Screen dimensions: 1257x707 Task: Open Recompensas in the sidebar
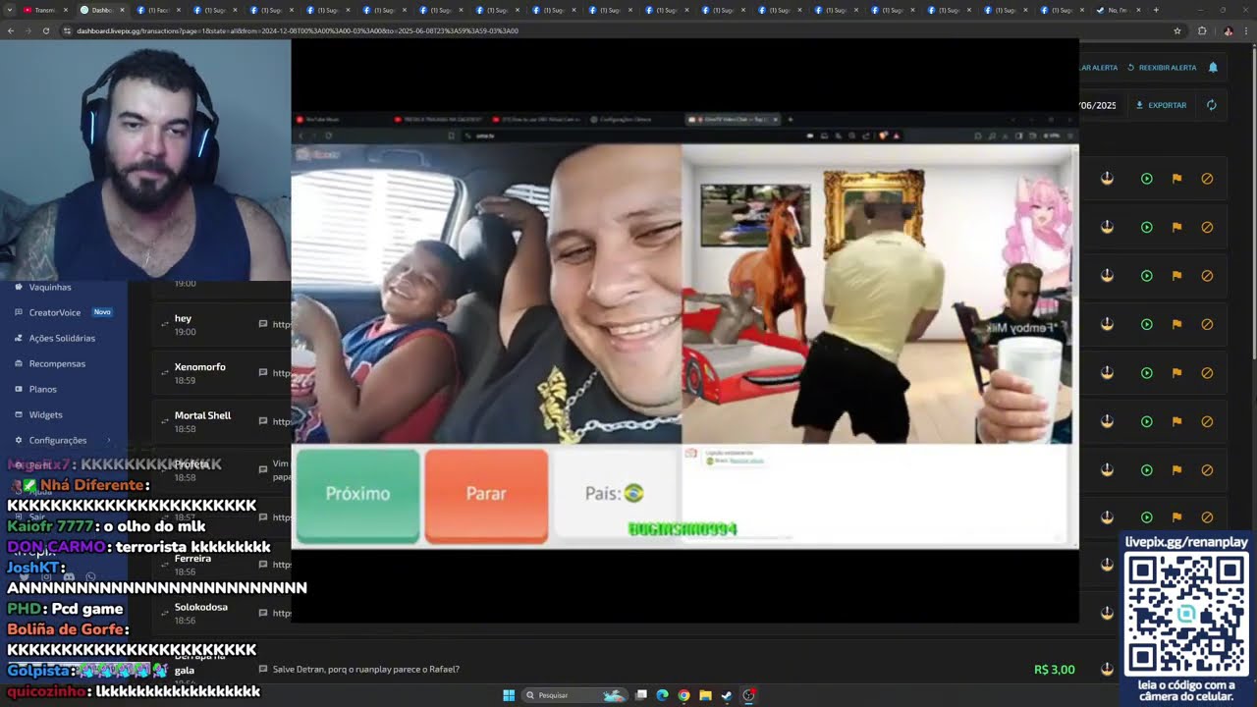[x=57, y=363]
